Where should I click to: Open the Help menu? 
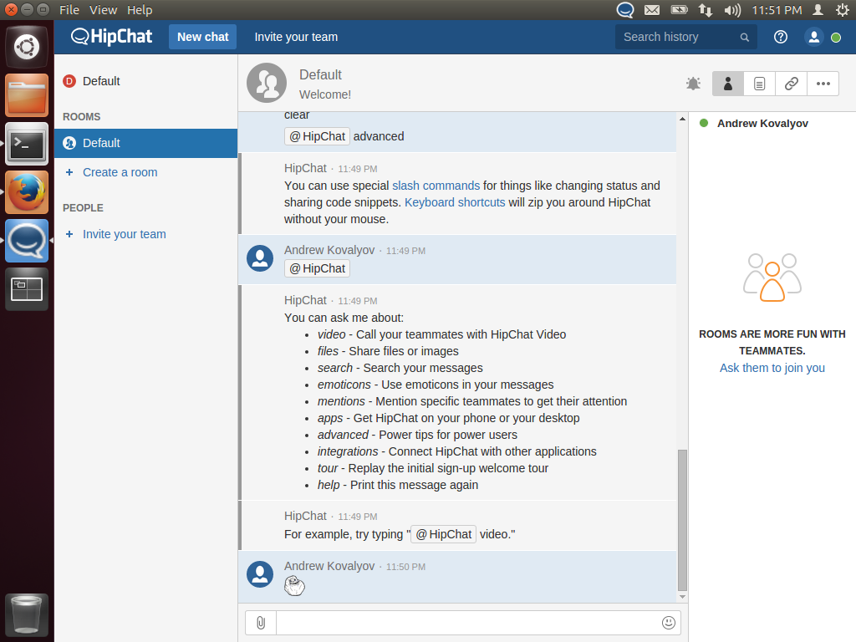click(x=140, y=10)
